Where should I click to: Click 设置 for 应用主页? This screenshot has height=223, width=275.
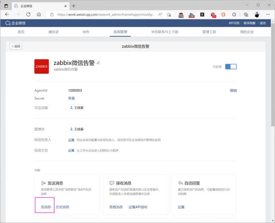click(71, 150)
